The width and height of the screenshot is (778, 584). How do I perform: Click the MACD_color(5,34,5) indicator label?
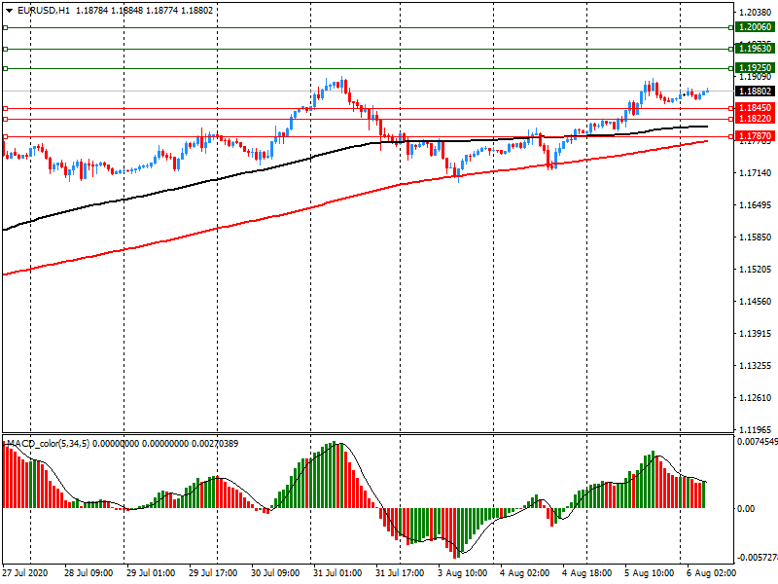click(x=48, y=444)
